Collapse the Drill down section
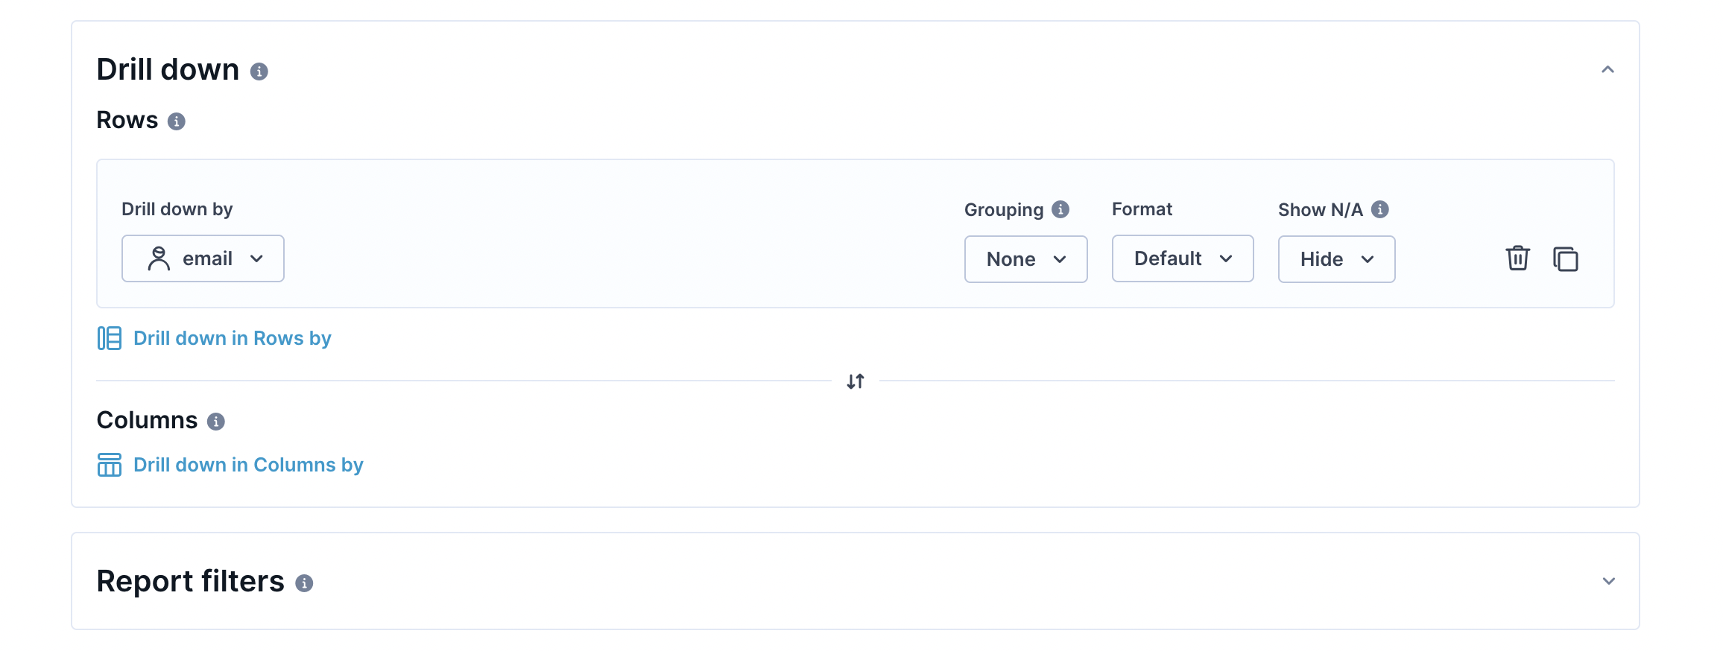1723x651 pixels. click(x=1608, y=70)
